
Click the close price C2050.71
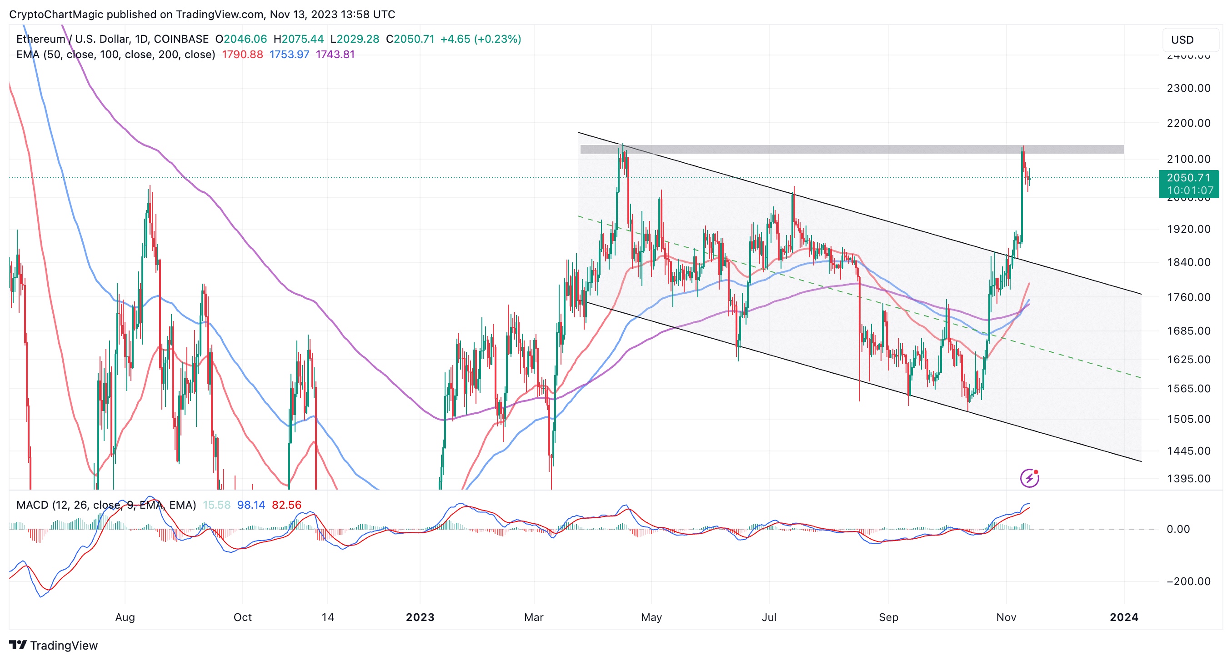click(411, 39)
